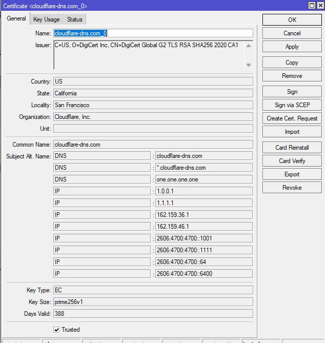Click Key Type field showing EC
Viewport: 325px width, 343px height.
(153, 290)
